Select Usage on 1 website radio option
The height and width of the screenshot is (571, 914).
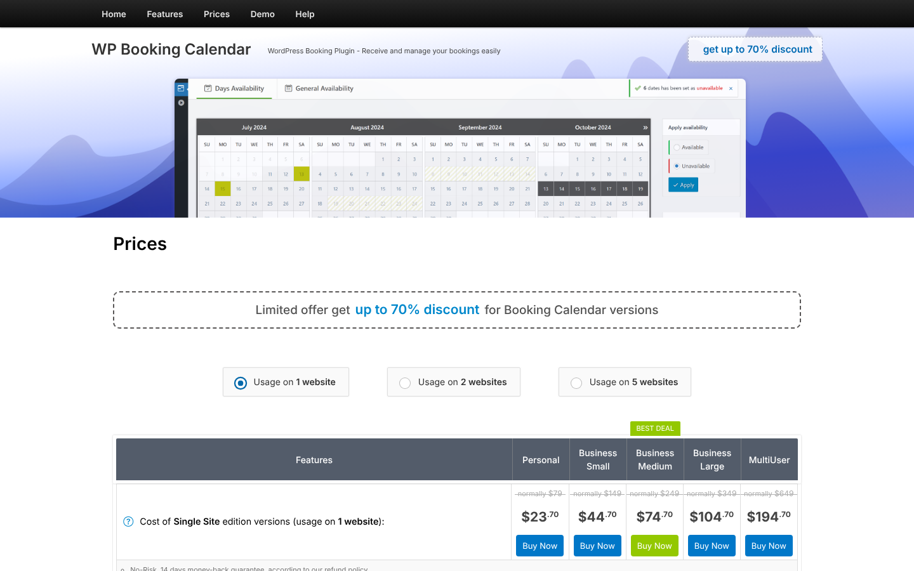pyautogui.click(x=286, y=382)
